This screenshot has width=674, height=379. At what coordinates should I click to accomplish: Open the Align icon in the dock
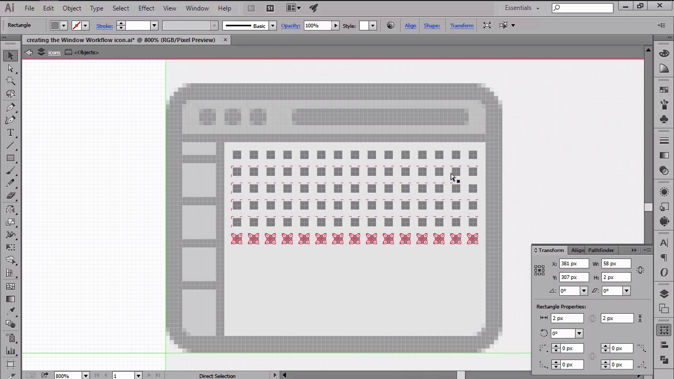(x=664, y=345)
